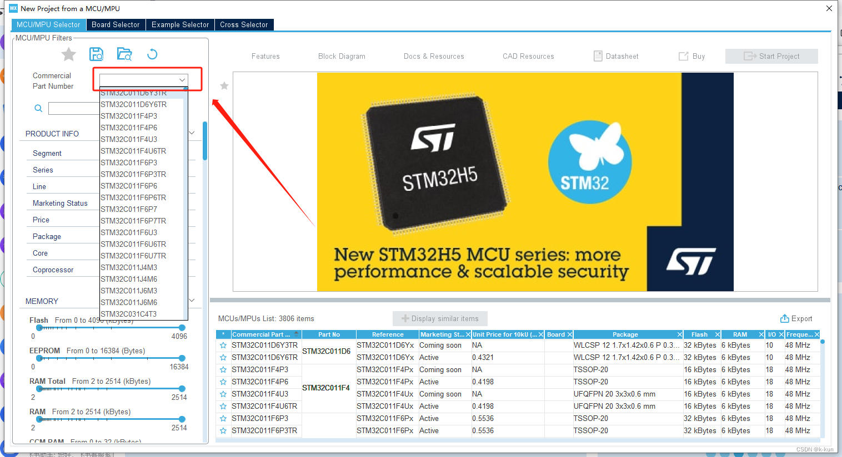Screen dimensions: 842x457
Task: Sort by the Commercial Part column header
Action: [265, 334]
